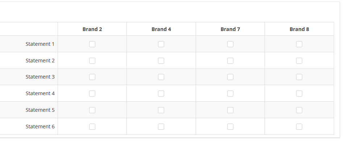This screenshot has height=146, width=345.
Task: Click the Brand 2 column header
Action: [92, 29]
